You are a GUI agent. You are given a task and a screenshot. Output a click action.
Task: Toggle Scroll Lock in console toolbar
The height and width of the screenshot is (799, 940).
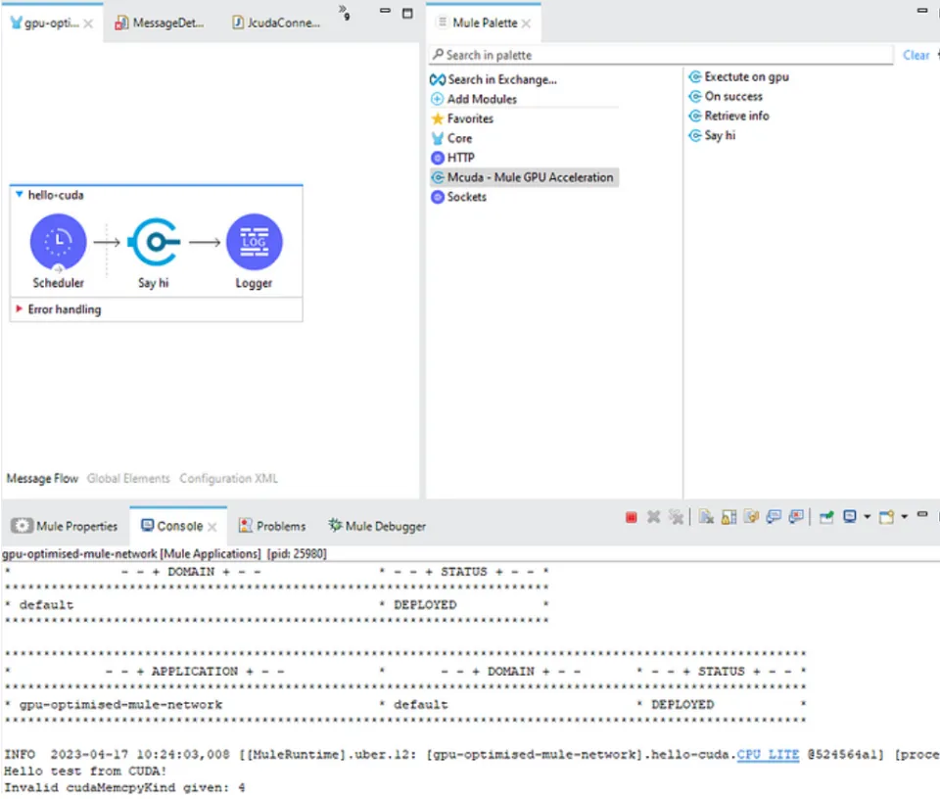(728, 517)
